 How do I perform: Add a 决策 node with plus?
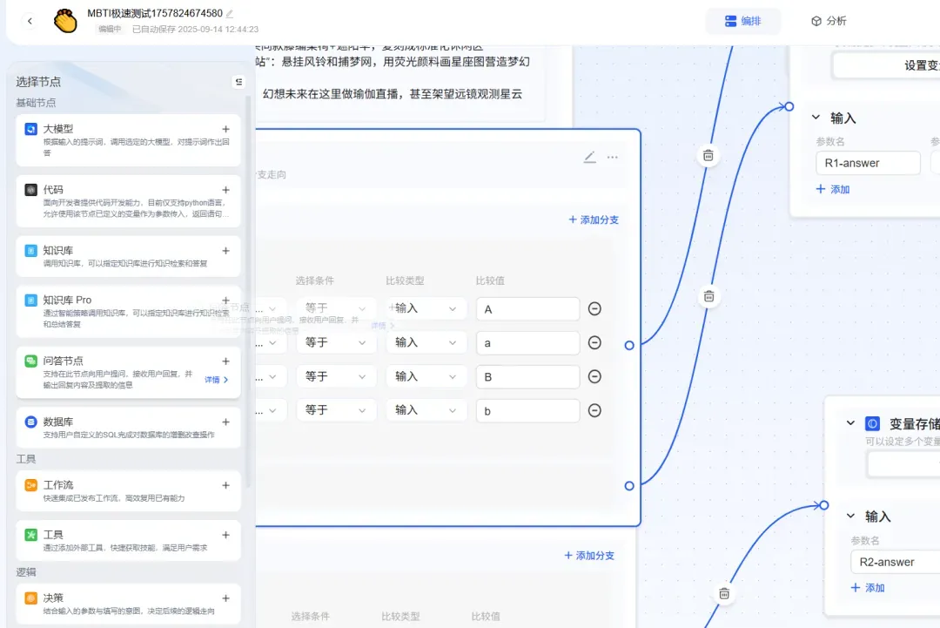coord(226,598)
